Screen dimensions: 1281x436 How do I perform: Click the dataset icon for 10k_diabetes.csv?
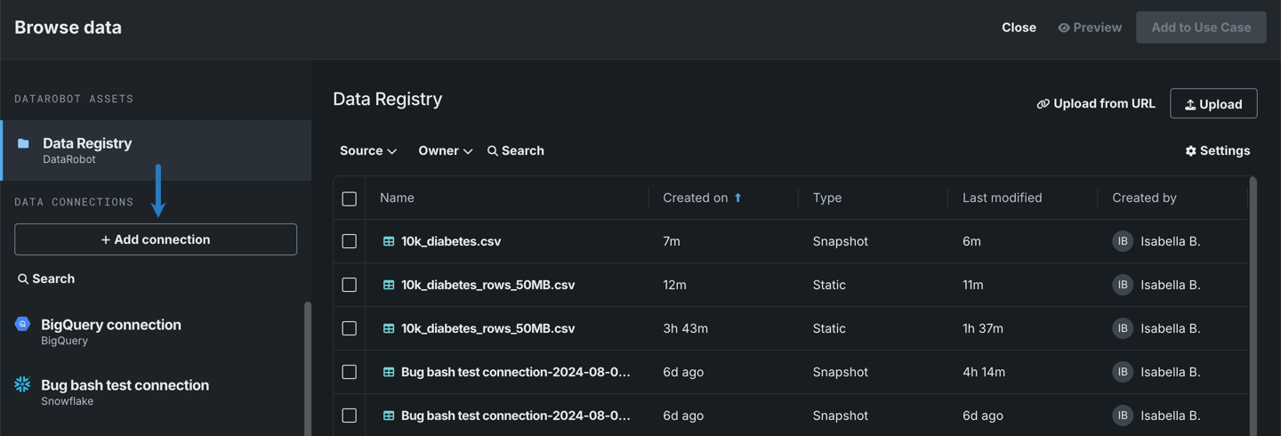coord(389,241)
